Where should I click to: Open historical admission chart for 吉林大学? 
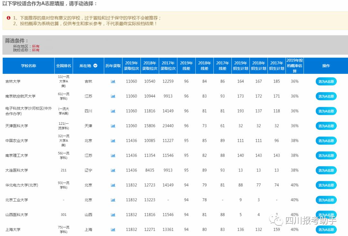113,82
